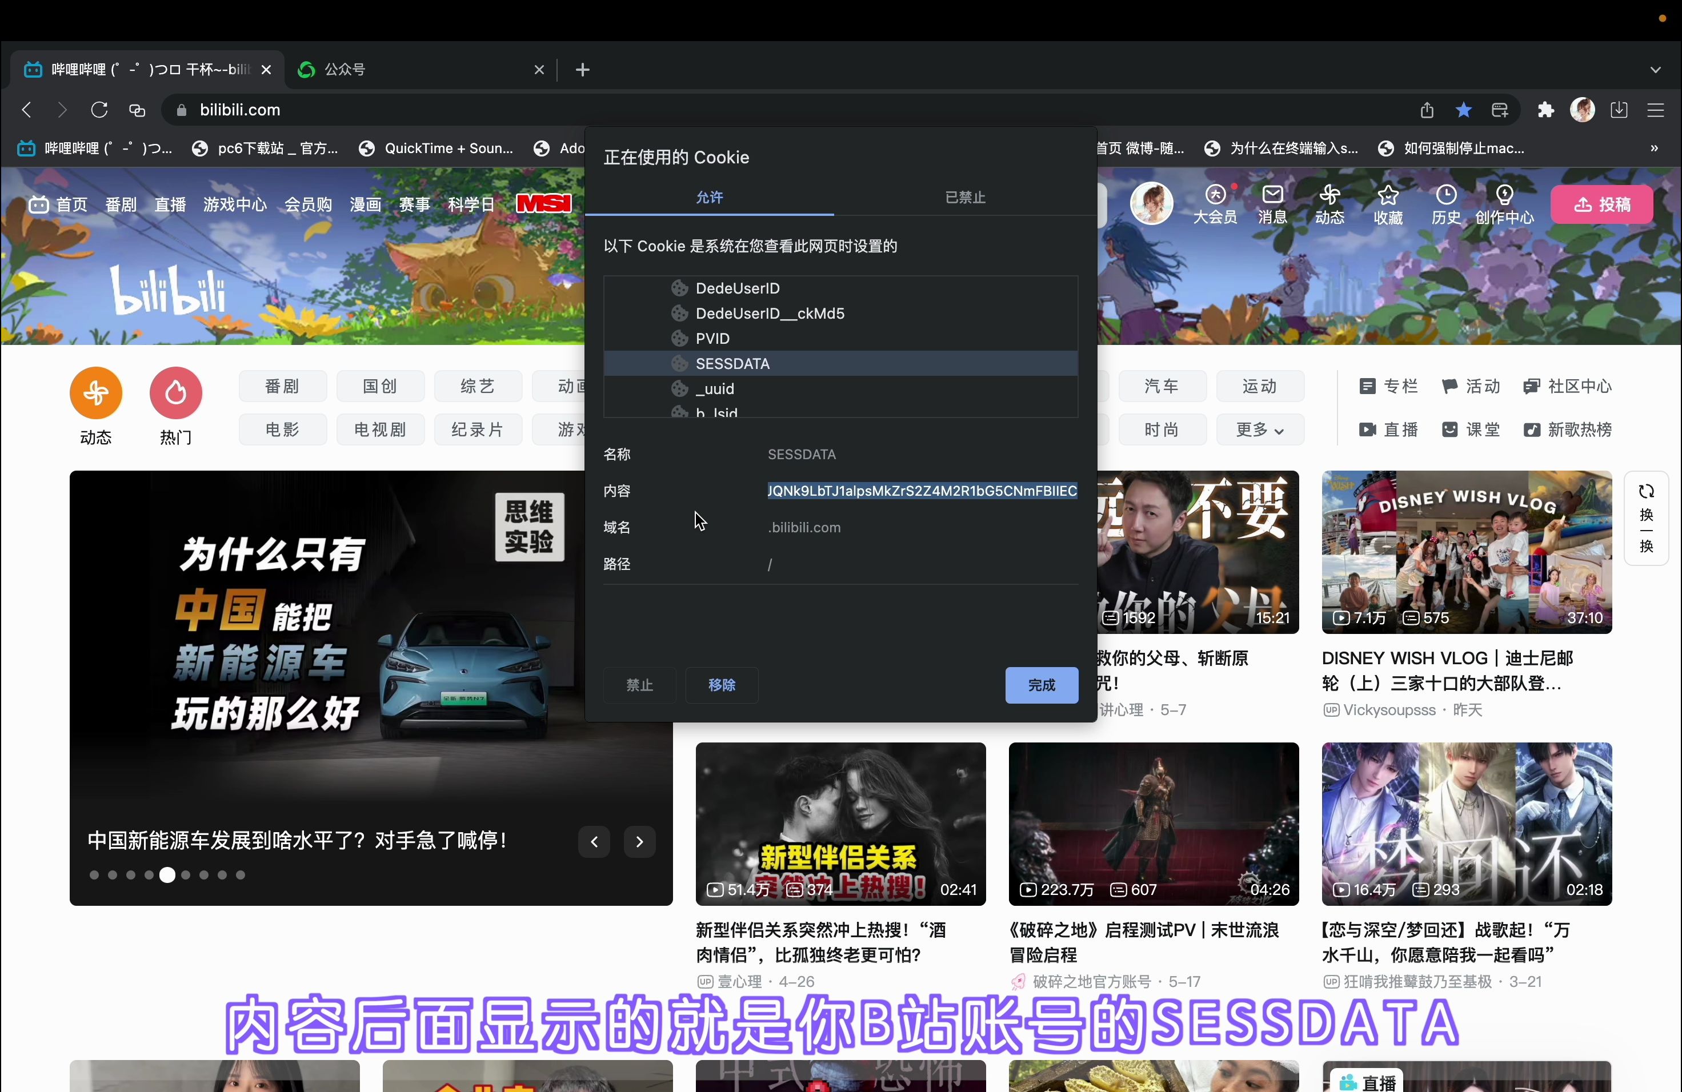Click the bilibili user avatar
The width and height of the screenshot is (1682, 1092).
coord(1152,203)
